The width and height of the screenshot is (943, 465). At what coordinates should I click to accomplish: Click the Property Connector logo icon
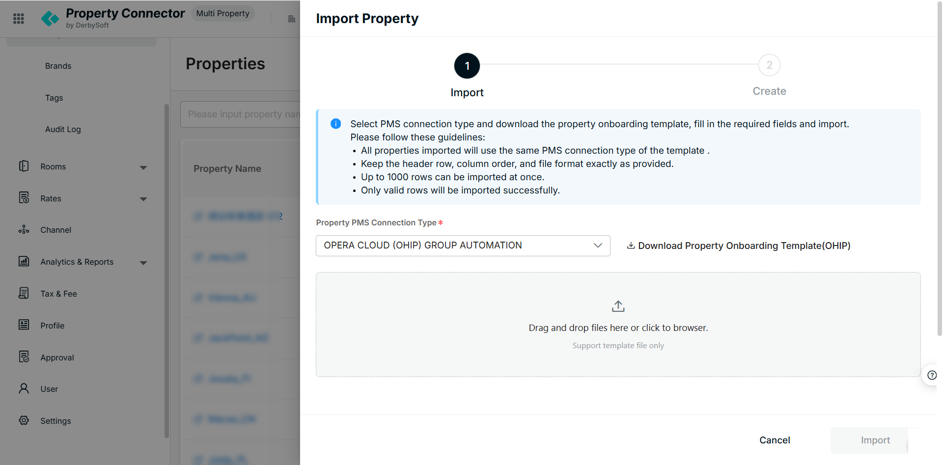click(50, 19)
